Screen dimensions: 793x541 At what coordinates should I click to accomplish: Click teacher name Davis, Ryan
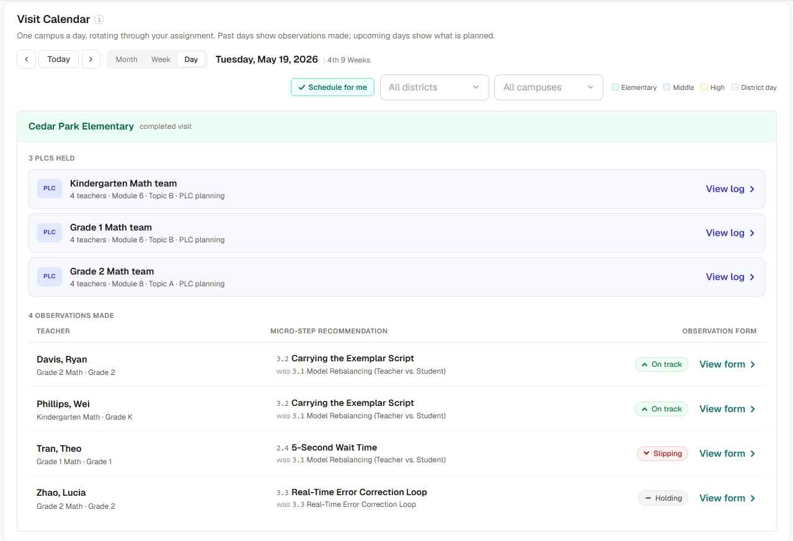point(62,359)
